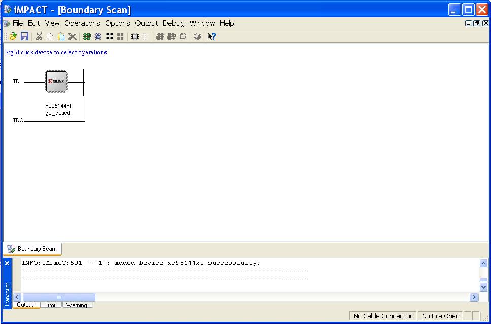Open the Debug menu
Viewport: 491px width, 324px height.
174,23
